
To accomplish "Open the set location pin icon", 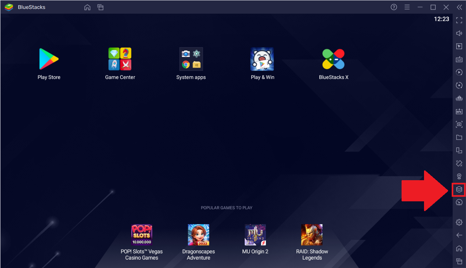I will tap(459, 176).
